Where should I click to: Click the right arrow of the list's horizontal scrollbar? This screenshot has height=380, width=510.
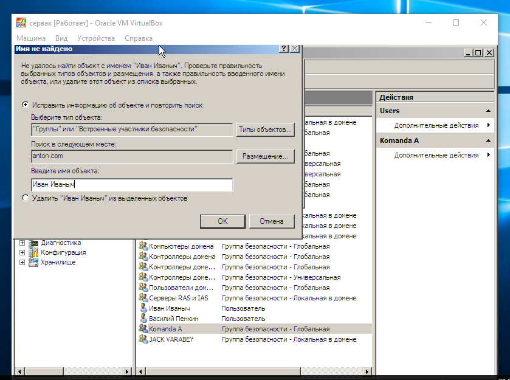367,371
